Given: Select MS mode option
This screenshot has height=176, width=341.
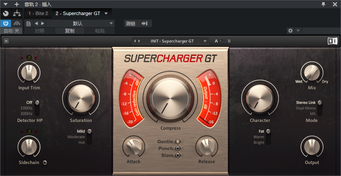Looking at the screenshot, I should pyautogui.click(x=313, y=114).
